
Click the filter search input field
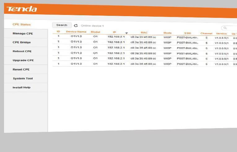click(232, 28)
